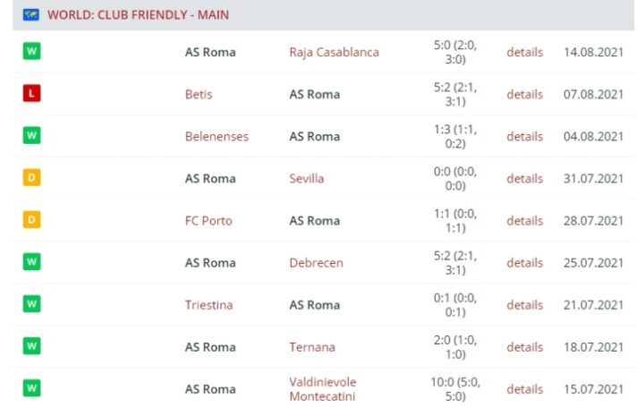Open details for the 14.08.2021 match
Viewport: 644px width, 407px height.
524,52
